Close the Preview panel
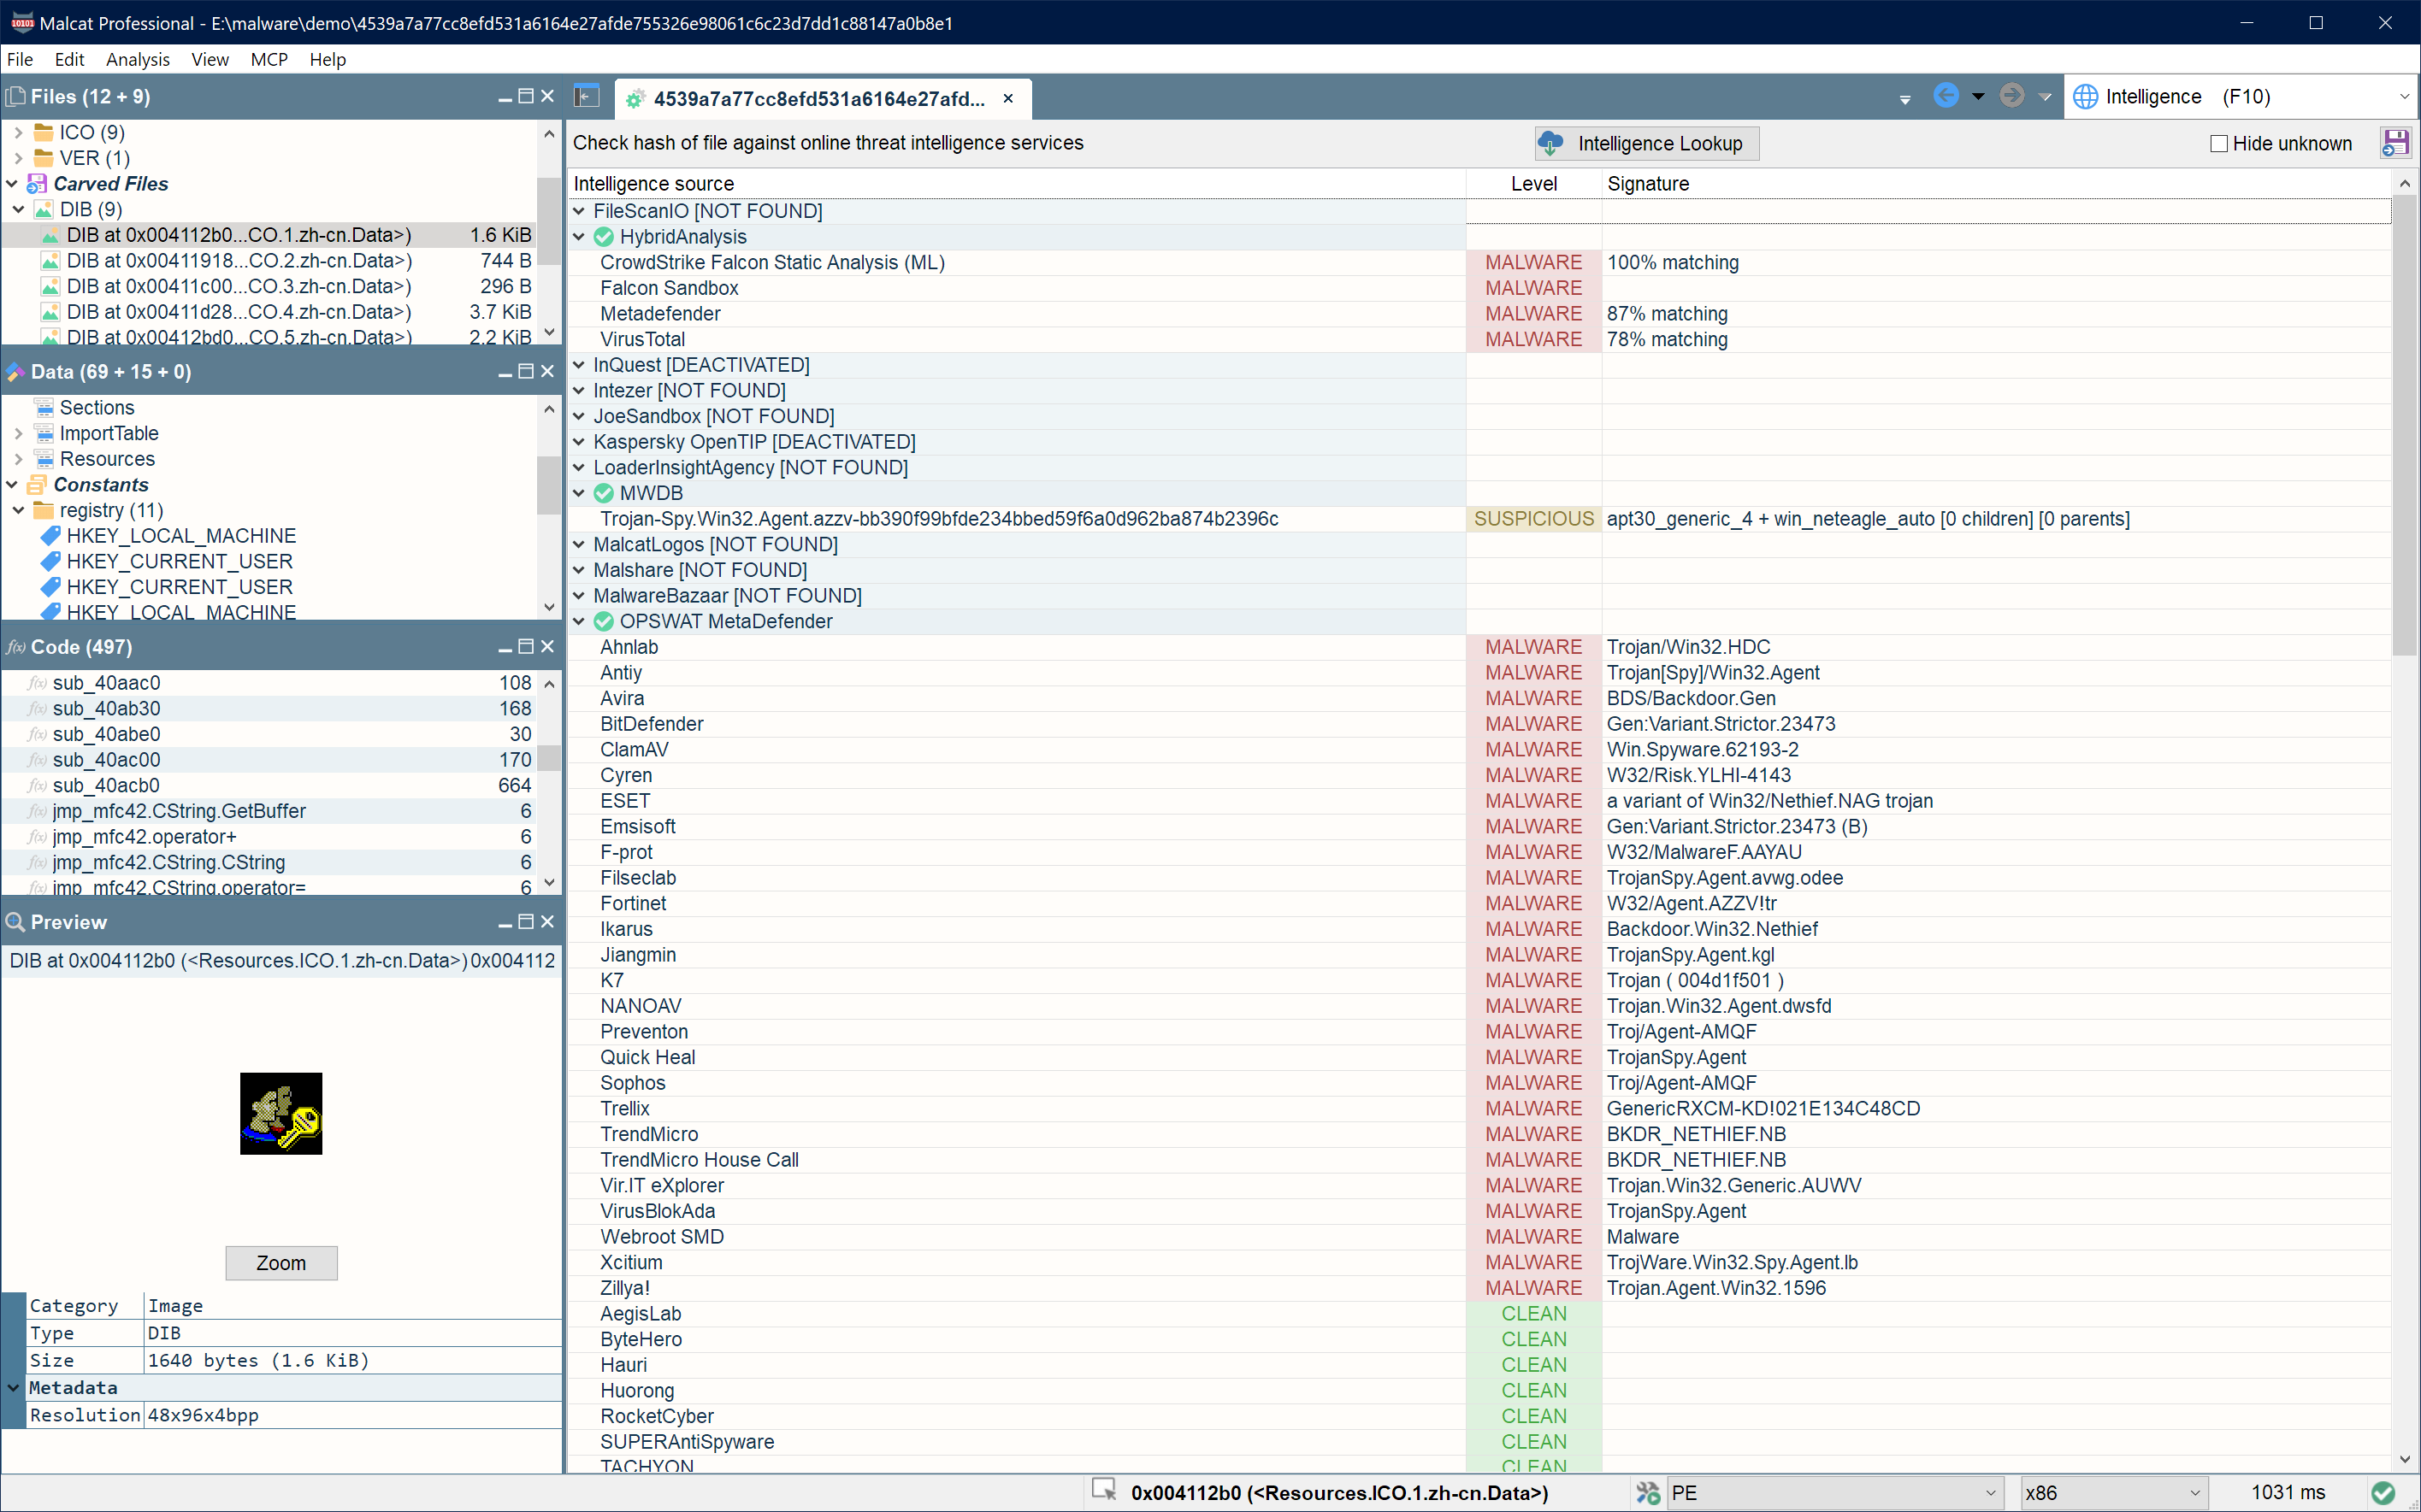The height and width of the screenshot is (1512, 2421). [x=547, y=922]
